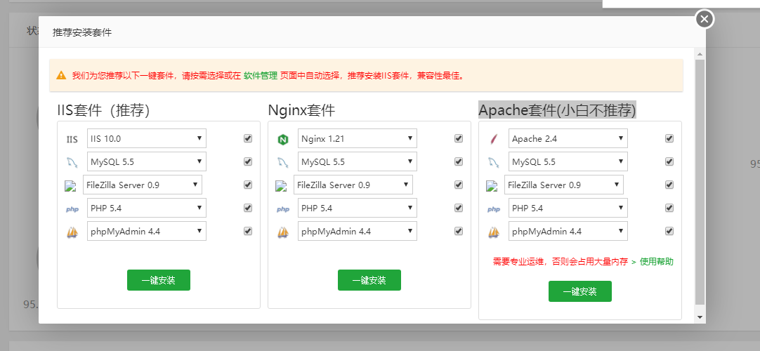Uncheck FileZilla Server checkbox in IIS suite

[248, 185]
